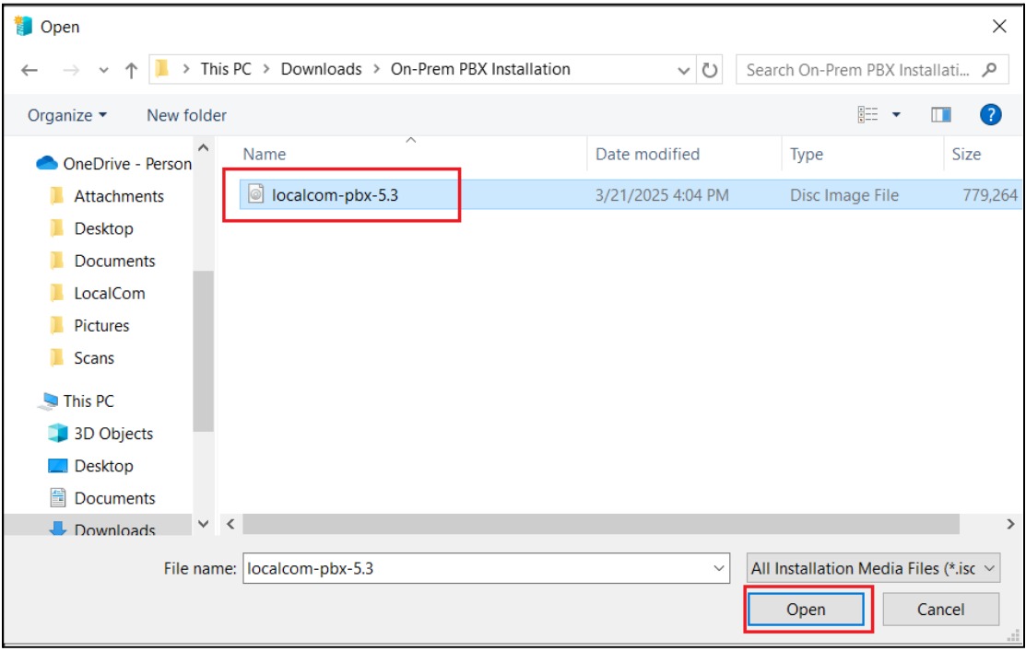Image resolution: width=1026 pixels, height=651 pixels.
Task: Click the Up one level arrow
Action: coord(131,70)
